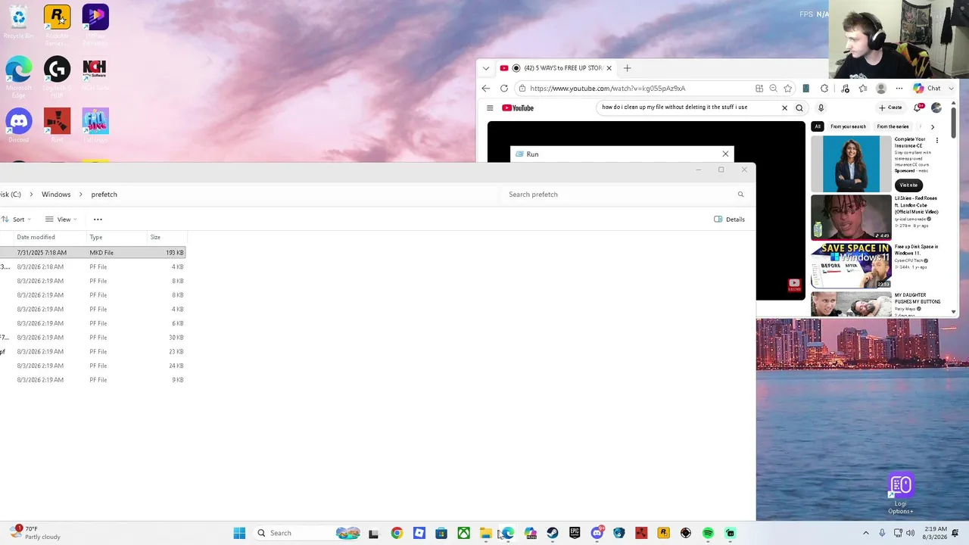
Task: Go back in the Edge browser
Action: [x=486, y=89]
